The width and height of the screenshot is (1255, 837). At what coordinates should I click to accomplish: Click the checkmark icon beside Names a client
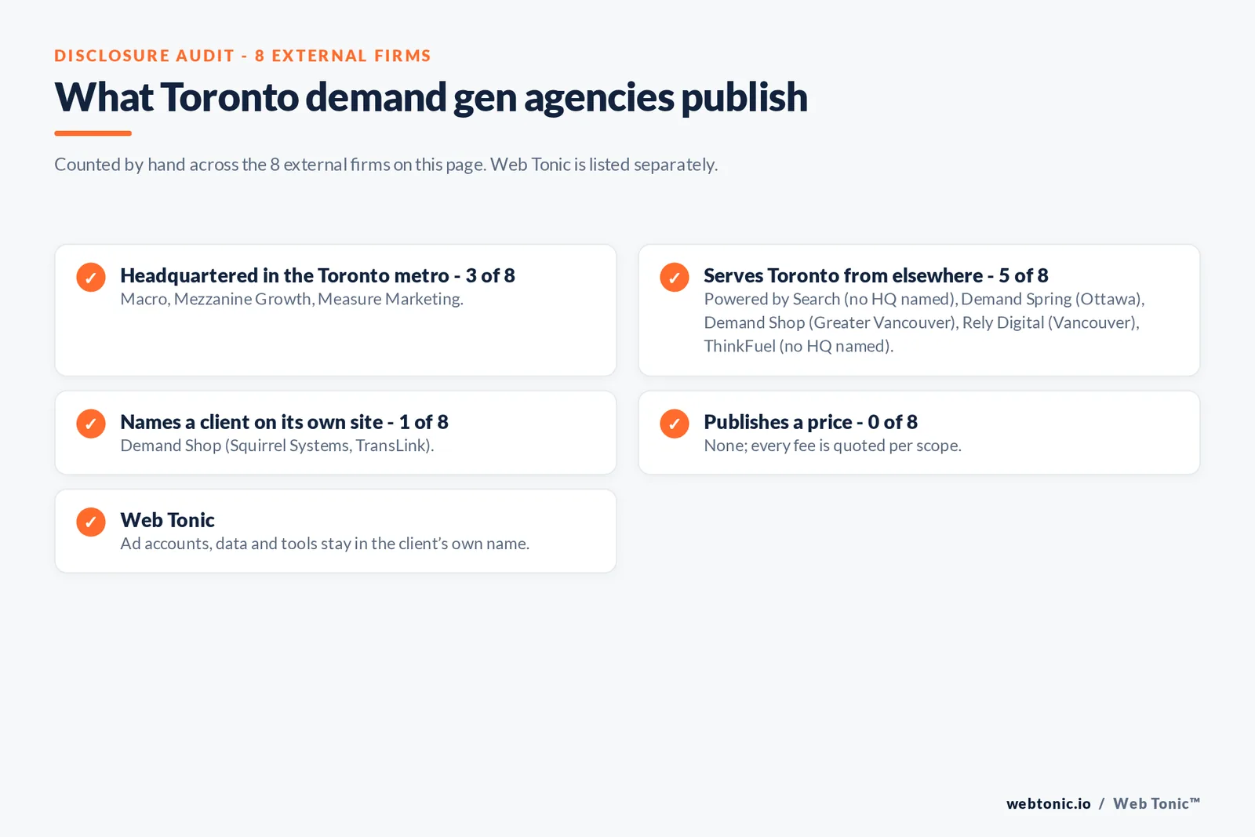coord(91,424)
